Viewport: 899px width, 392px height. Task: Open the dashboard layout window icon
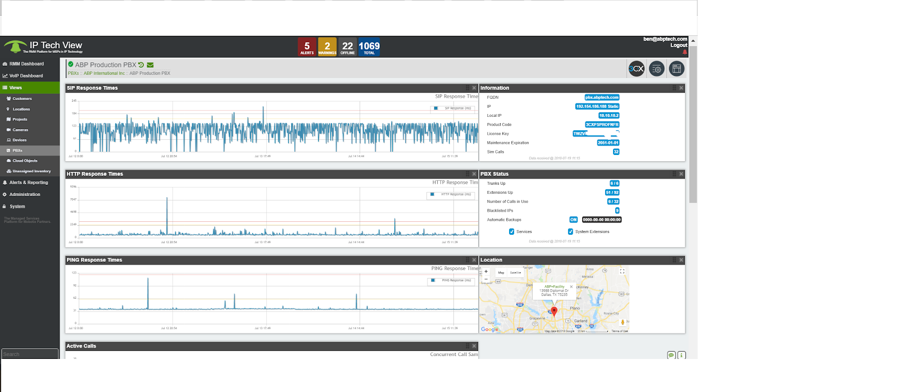point(676,69)
